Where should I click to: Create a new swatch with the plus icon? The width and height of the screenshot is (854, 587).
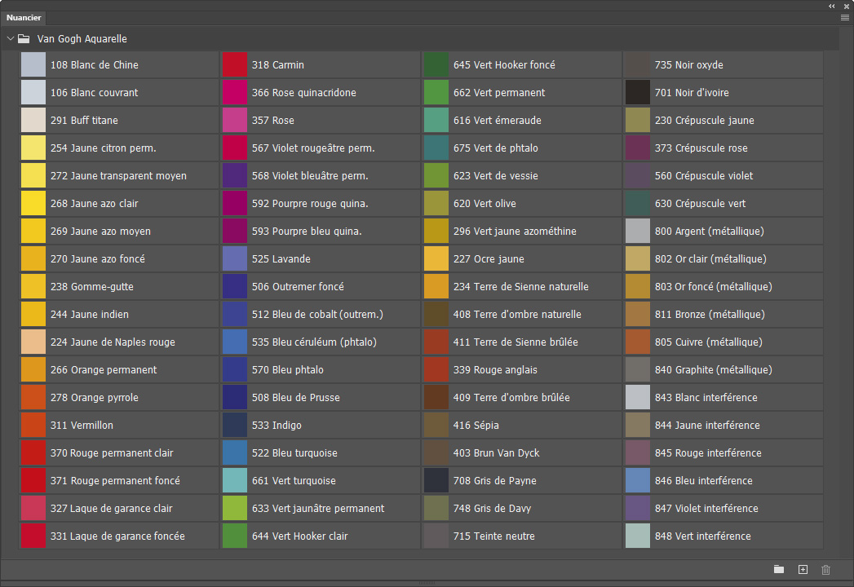coord(803,570)
